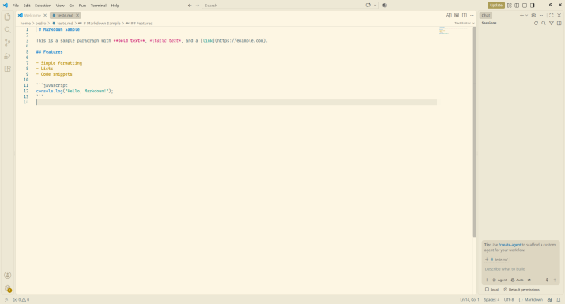Toggle the primary side bar
The width and height of the screenshot is (565, 304).
pyautogui.click(x=517, y=6)
